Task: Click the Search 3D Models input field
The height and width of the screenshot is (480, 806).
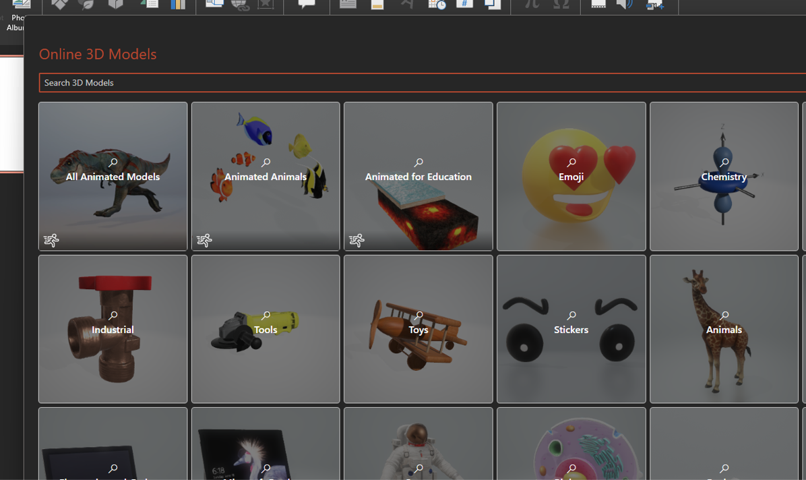Action: point(404,82)
